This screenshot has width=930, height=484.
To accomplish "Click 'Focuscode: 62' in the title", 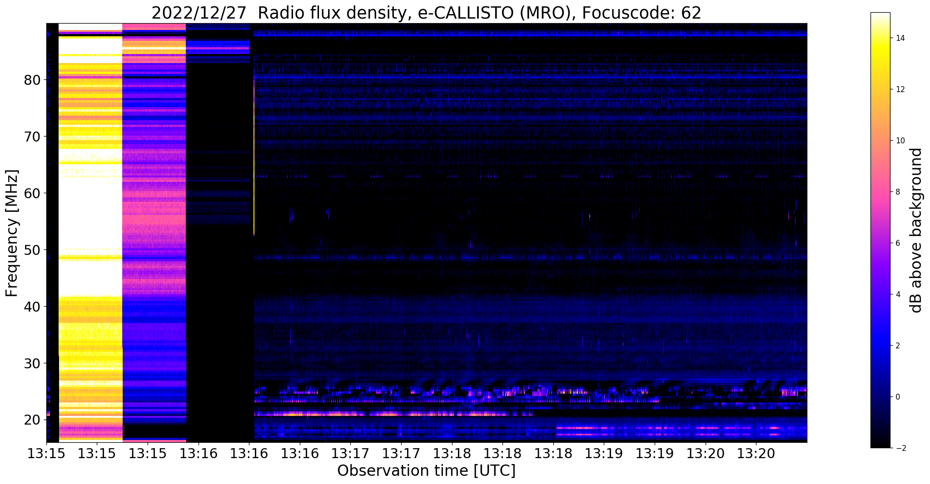I will point(642,13).
